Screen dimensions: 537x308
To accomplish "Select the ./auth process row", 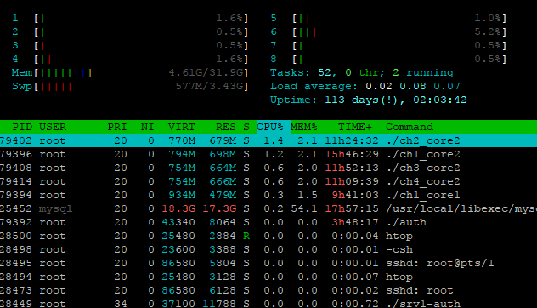I will pos(268,222).
